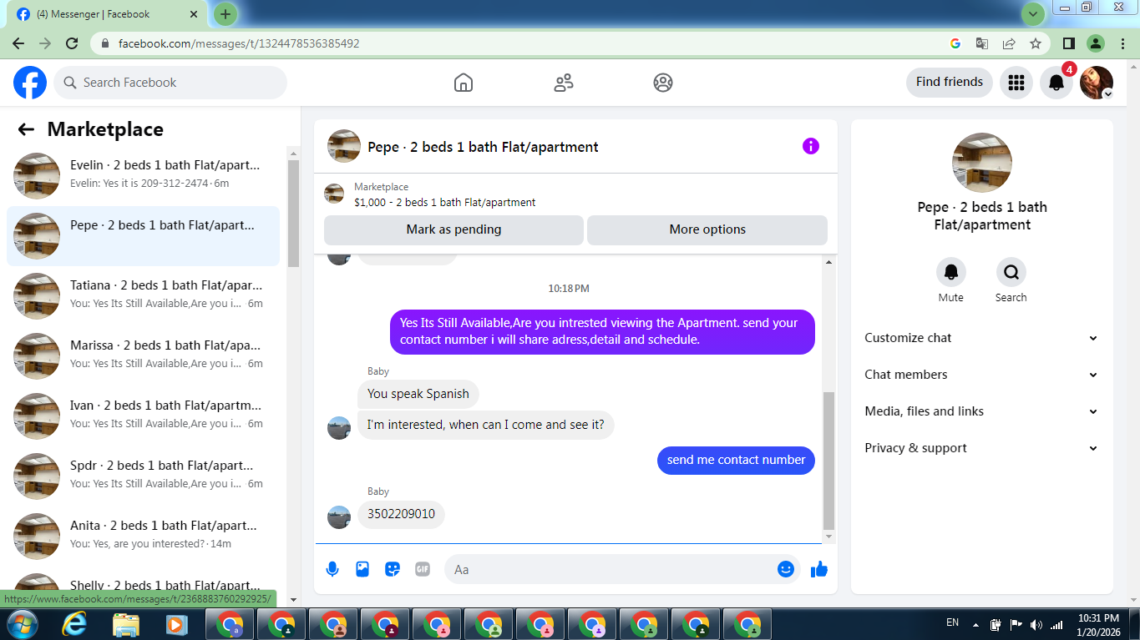Mute the Pepe conversation
This screenshot has width=1140, height=640.
click(x=951, y=272)
